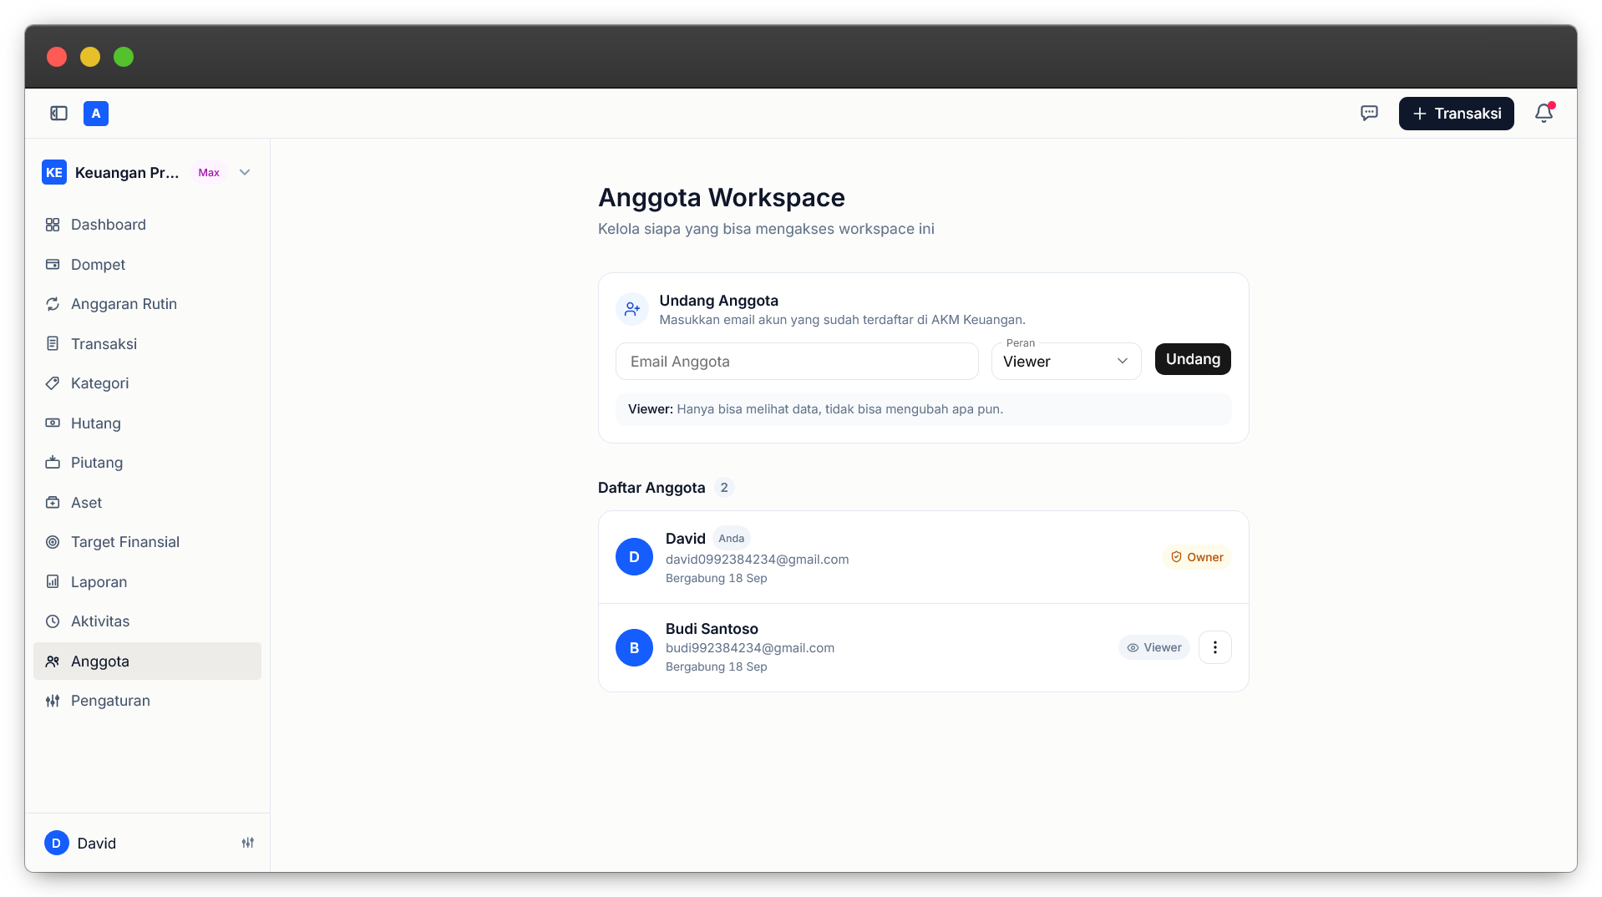Viewport: 1602px width, 897px height.
Task: Click the Hutang banknote icon
Action: tap(53, 423)
